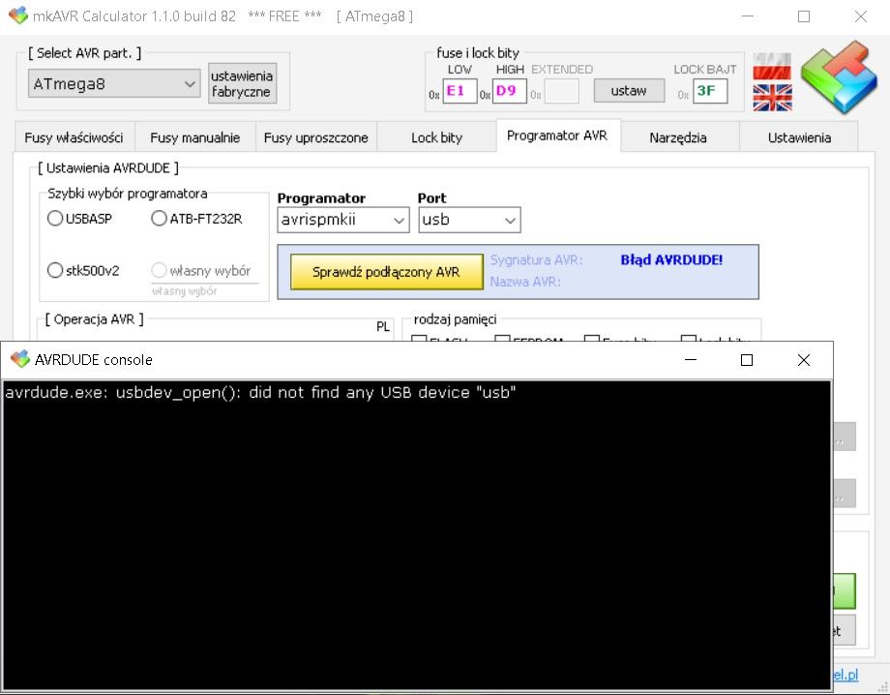Open the Programator avrispmkii dropdown
The image size is (890, 695).
342,220
